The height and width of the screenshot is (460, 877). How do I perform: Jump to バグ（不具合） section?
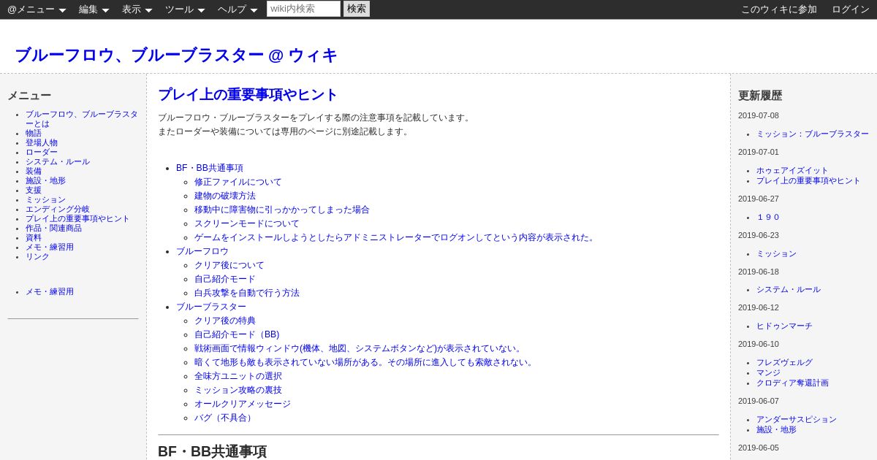(x=225, y=418)
